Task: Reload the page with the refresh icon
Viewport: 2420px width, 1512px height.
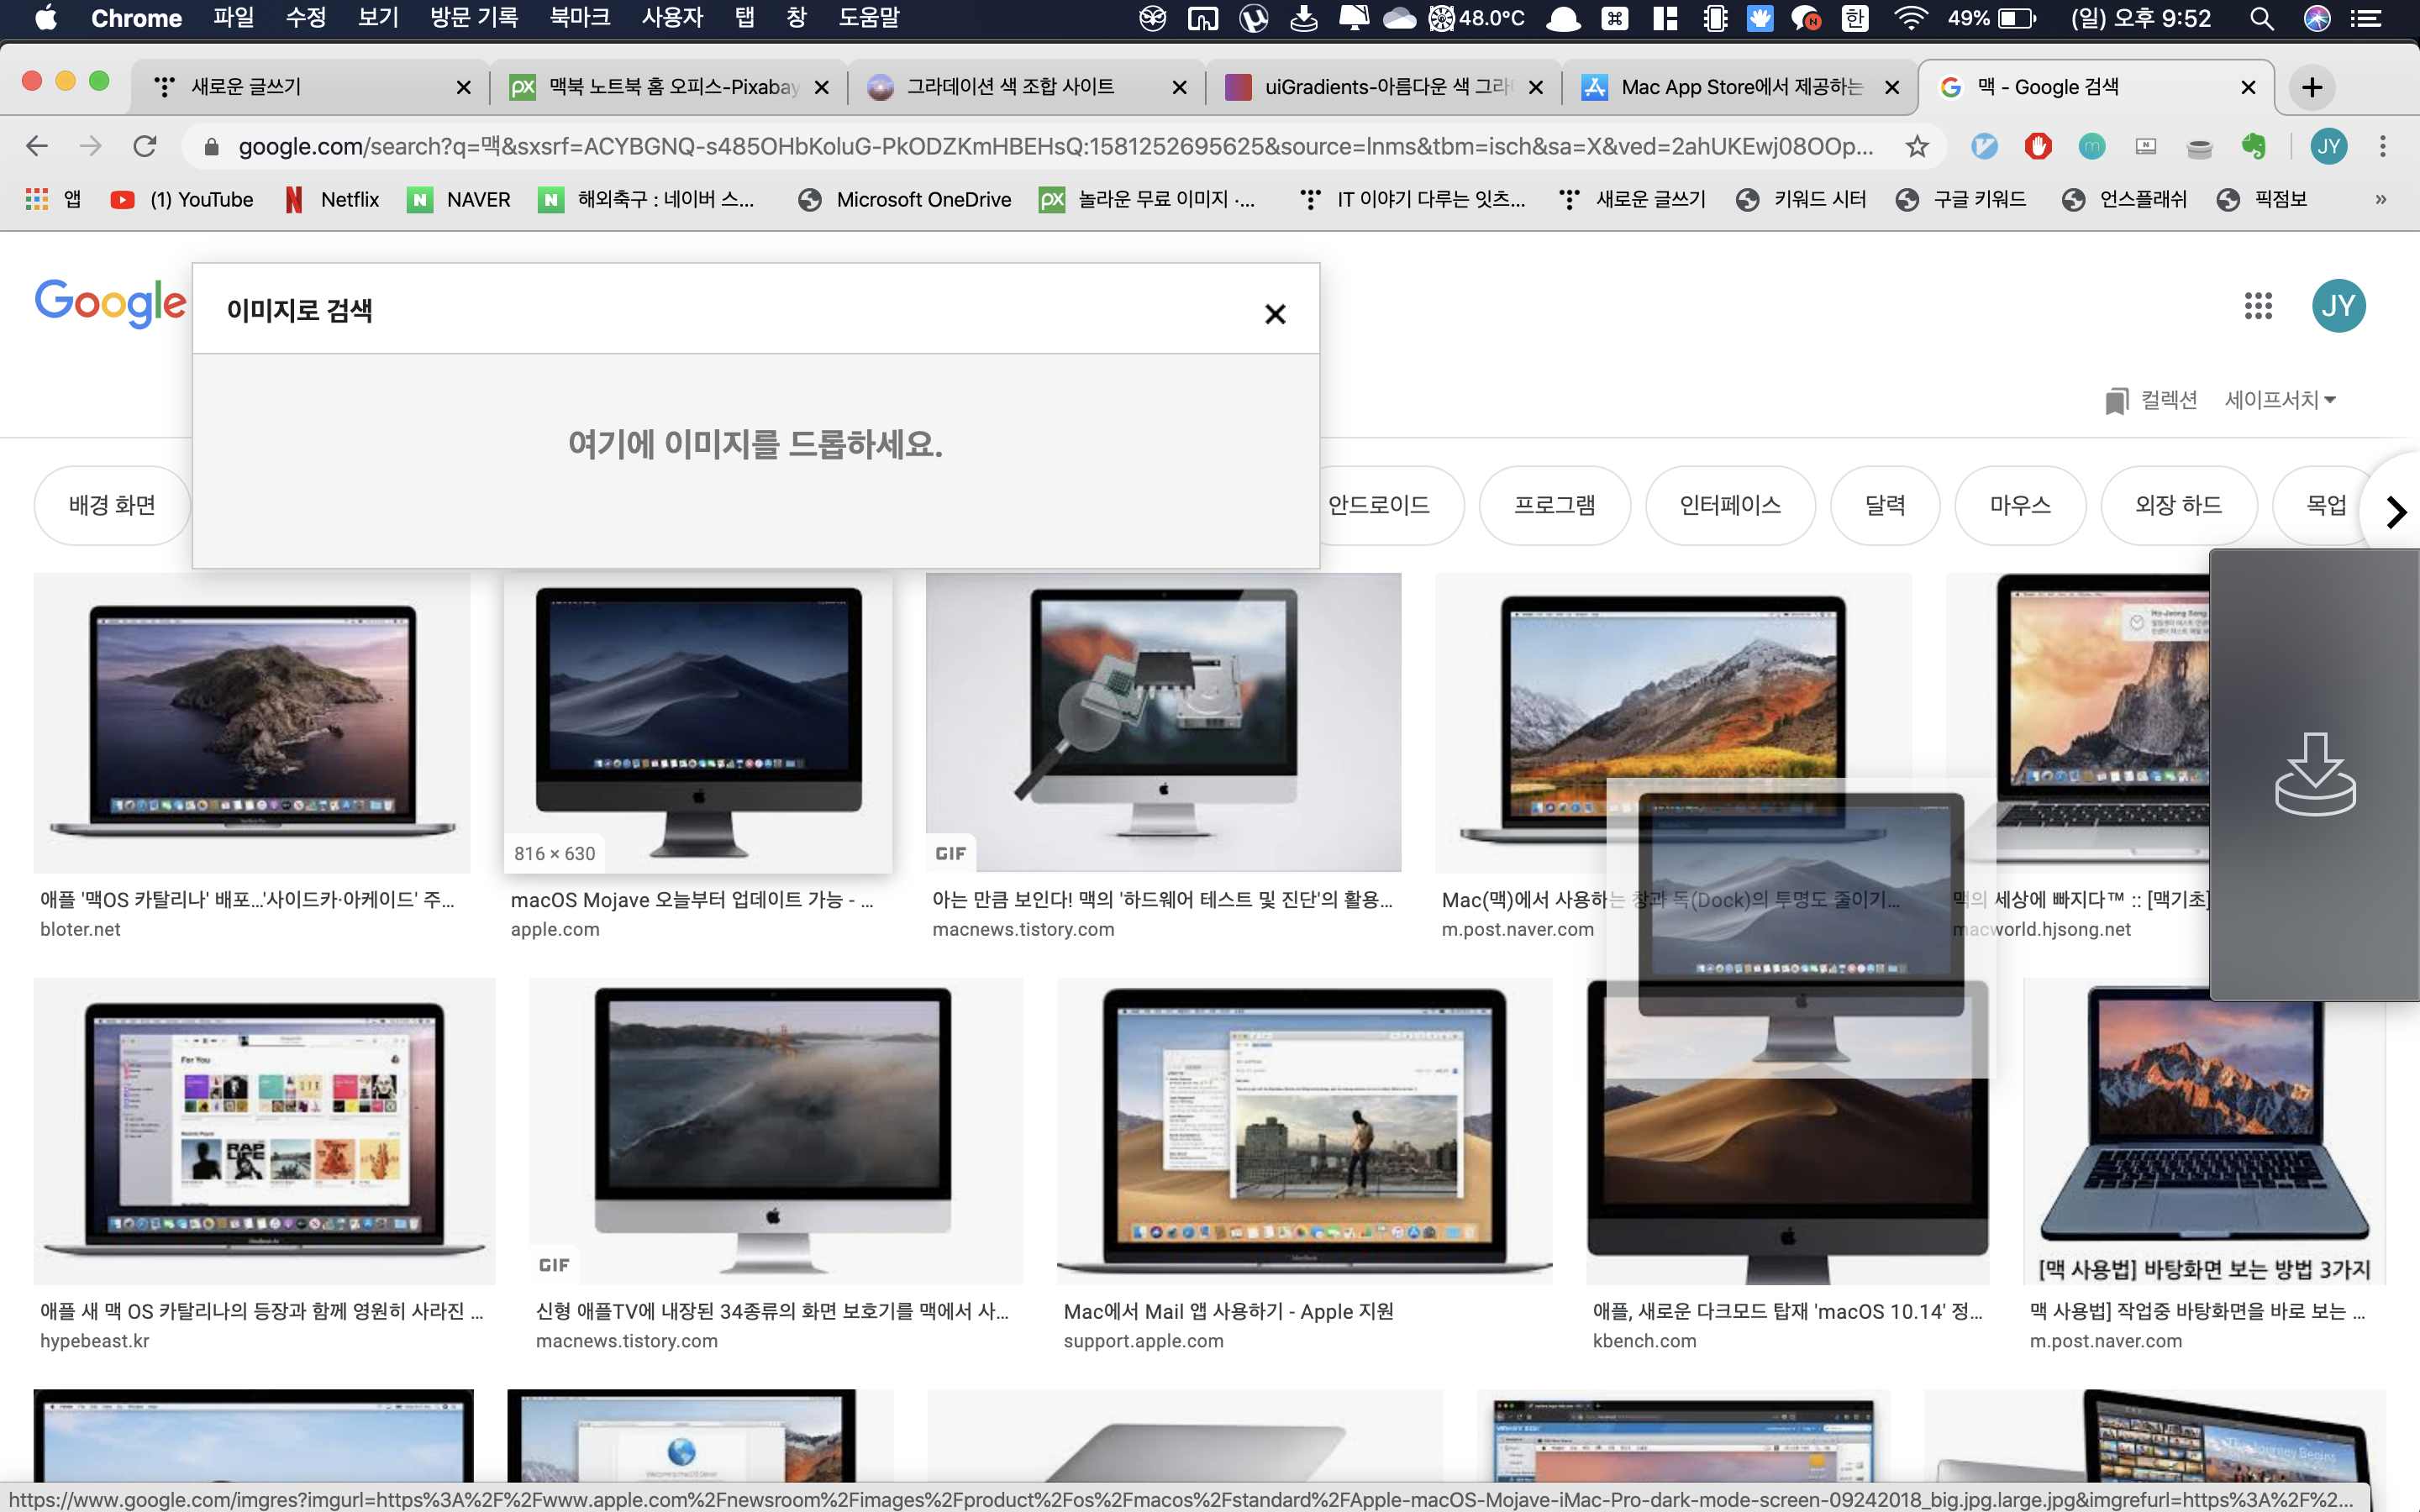Action: 145,147
